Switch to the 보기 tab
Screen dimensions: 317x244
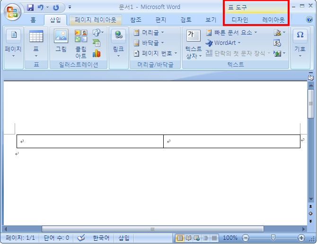211,20
